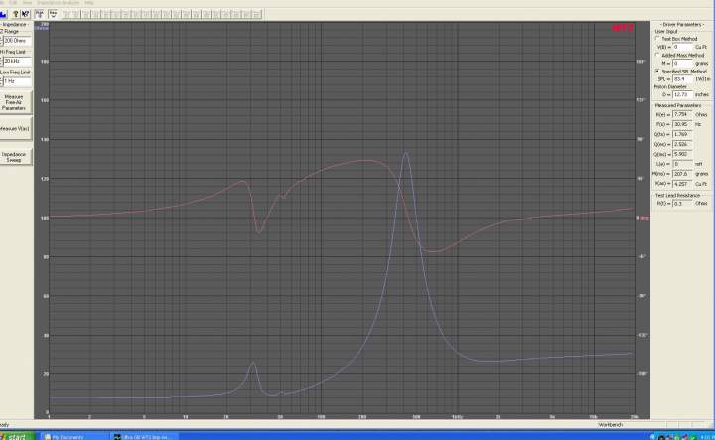Select the Test Box Method radio button

pos(657,39)
